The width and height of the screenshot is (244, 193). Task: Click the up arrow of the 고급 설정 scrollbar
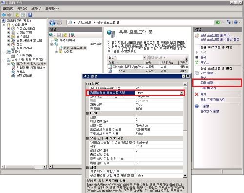(x=185, y=84)
